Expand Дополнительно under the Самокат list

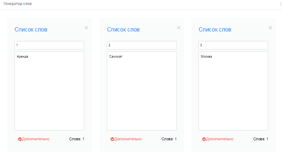coord(126,139)
